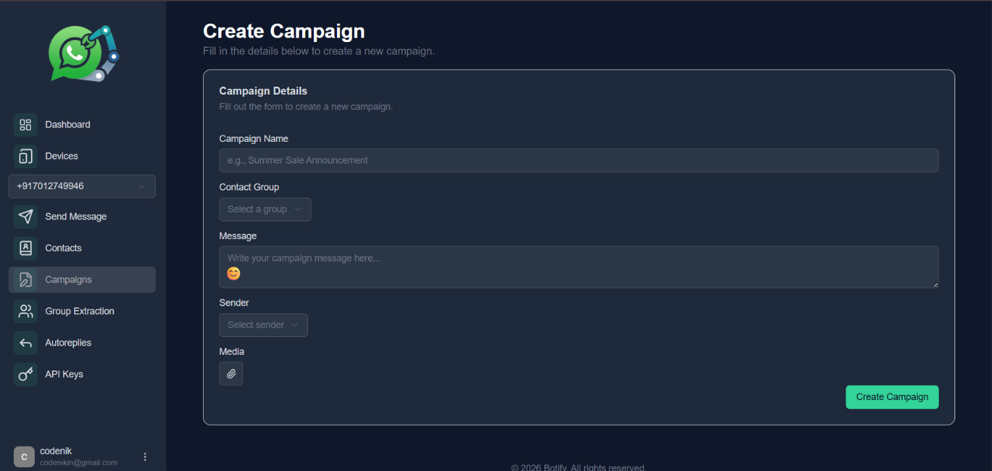Click the Autoreplies reply arrow icon
Viewport: 992px width, 471px height.
pyautogui.click(x=26, y=343)
